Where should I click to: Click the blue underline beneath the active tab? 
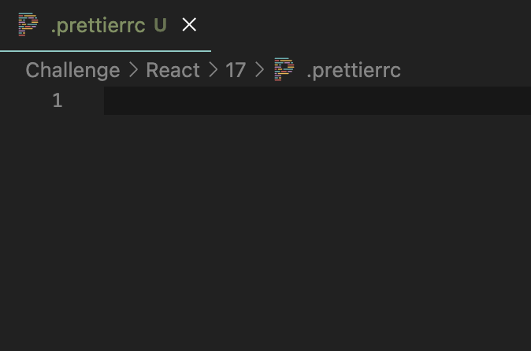(106, 50)
